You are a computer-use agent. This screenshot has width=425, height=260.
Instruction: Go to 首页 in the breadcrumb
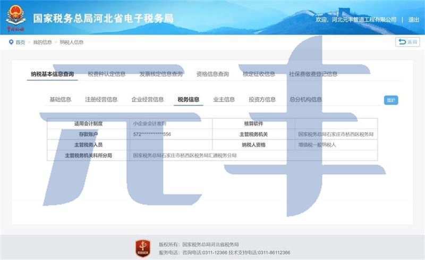[x=20, y=42]
